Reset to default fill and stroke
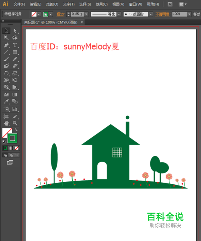This screenshot has width=201, height=241. point(4,142)
